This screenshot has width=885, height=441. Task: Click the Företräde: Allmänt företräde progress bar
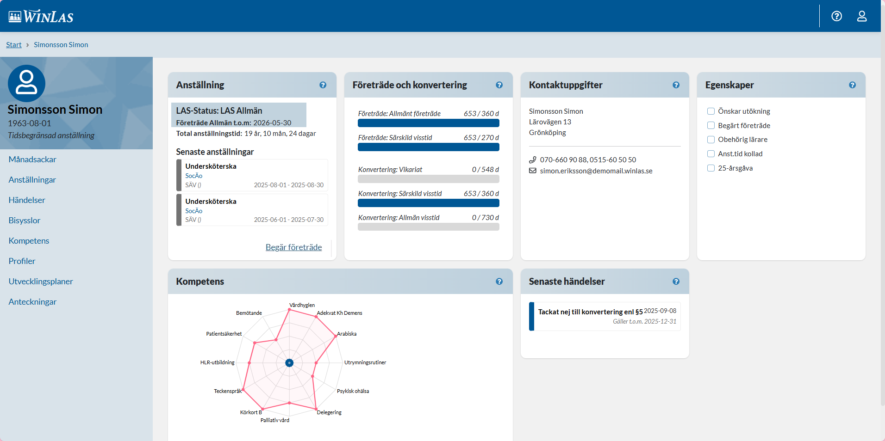point(428,123)
